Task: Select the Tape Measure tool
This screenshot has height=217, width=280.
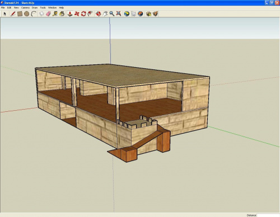Action: [x=55, y=14]
